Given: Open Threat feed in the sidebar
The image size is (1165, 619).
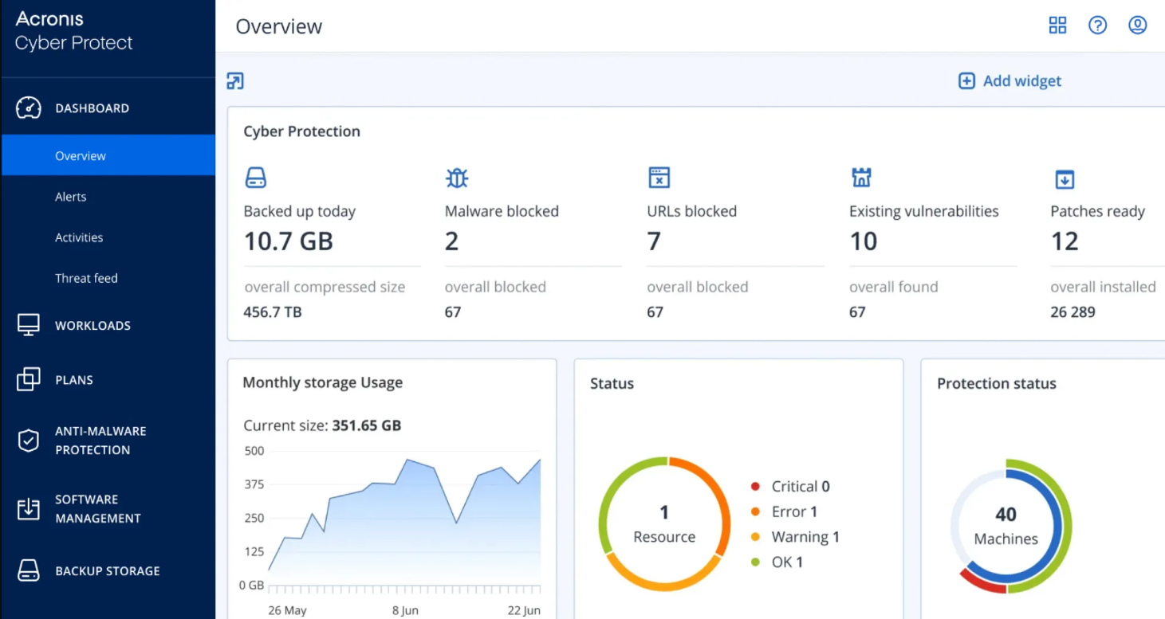Looking at the screenshot, I should pyautogui.click(x=86, y=278).
